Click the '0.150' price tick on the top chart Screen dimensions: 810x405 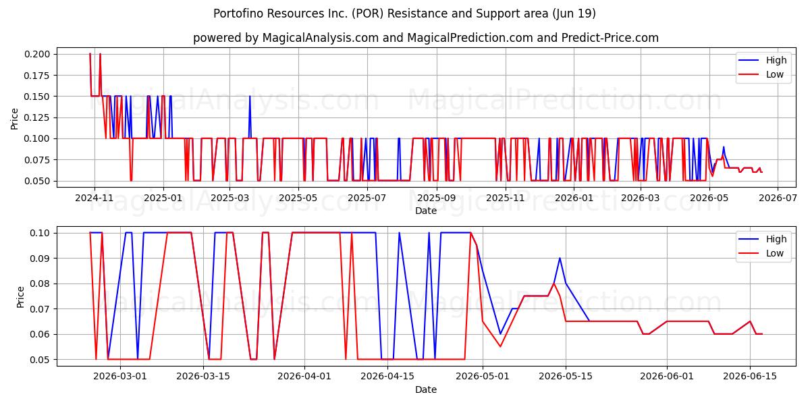(38, 97)
